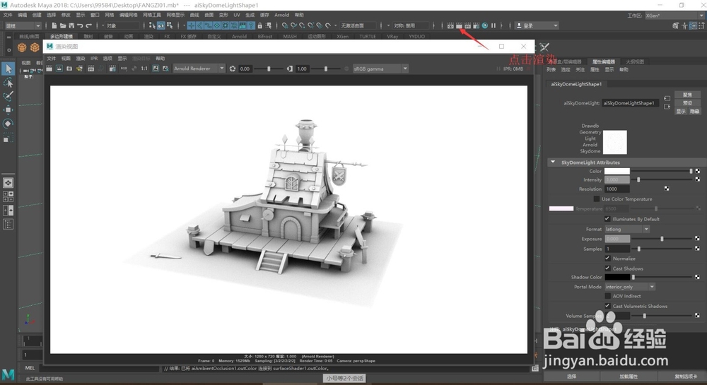707x385 pixels.
Task: Toggle the Normalize checkbox
Action: click(x=607, y=259)
